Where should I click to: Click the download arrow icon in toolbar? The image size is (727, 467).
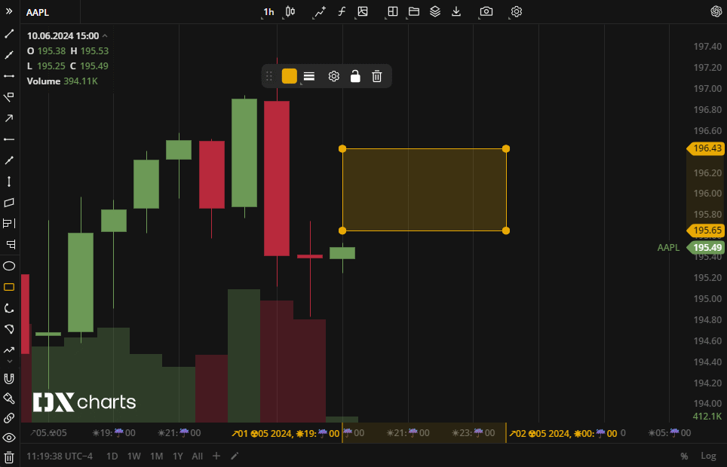point(456,11)
